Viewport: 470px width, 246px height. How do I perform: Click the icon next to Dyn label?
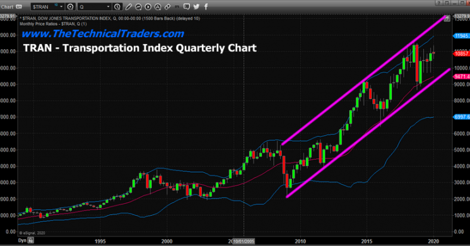(30, 240)
